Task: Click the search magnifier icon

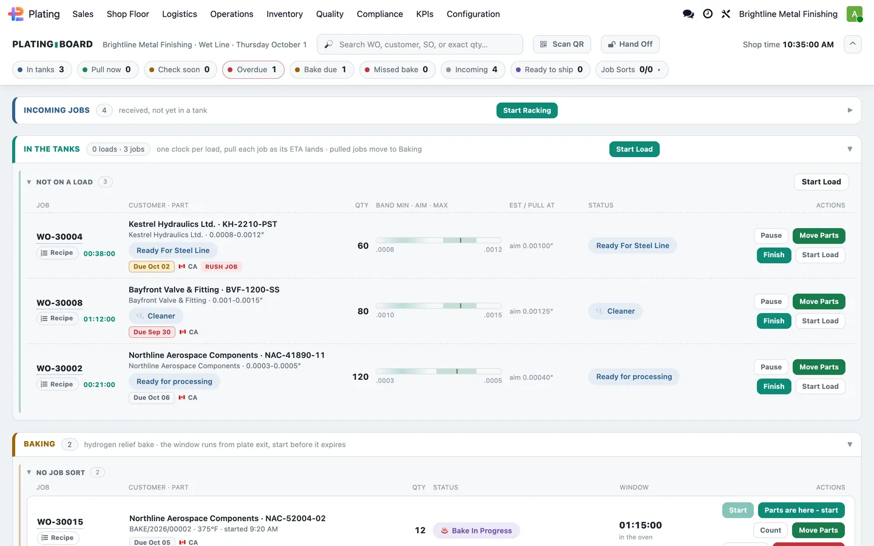Action: [328, 44]
